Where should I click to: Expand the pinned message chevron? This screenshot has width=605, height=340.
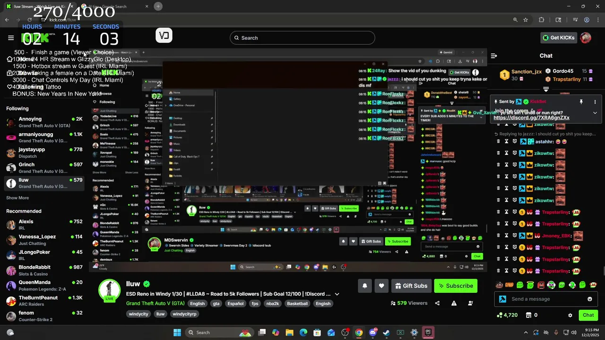[595, 113]
